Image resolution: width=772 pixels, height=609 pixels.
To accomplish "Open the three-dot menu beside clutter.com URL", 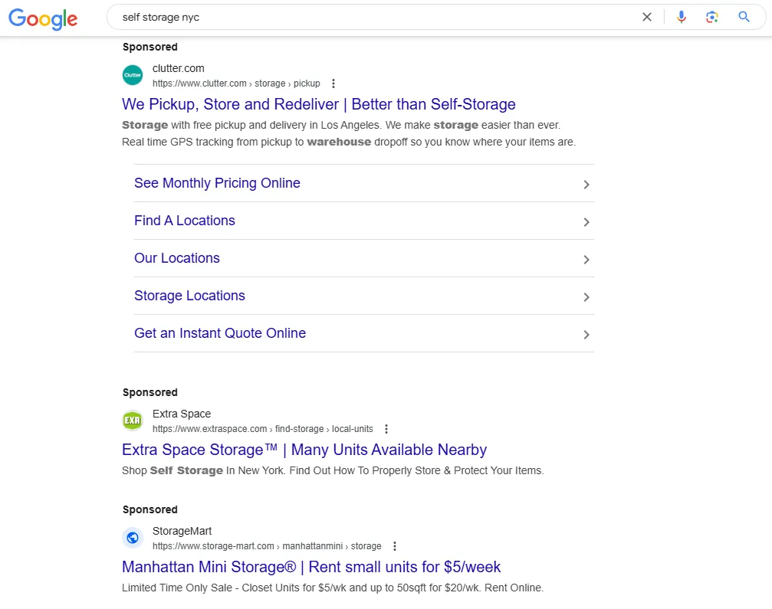I will pos(333,83).
